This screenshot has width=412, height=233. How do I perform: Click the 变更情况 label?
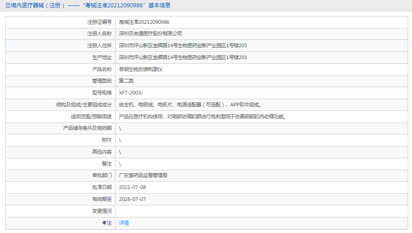[x=102, y=211]
